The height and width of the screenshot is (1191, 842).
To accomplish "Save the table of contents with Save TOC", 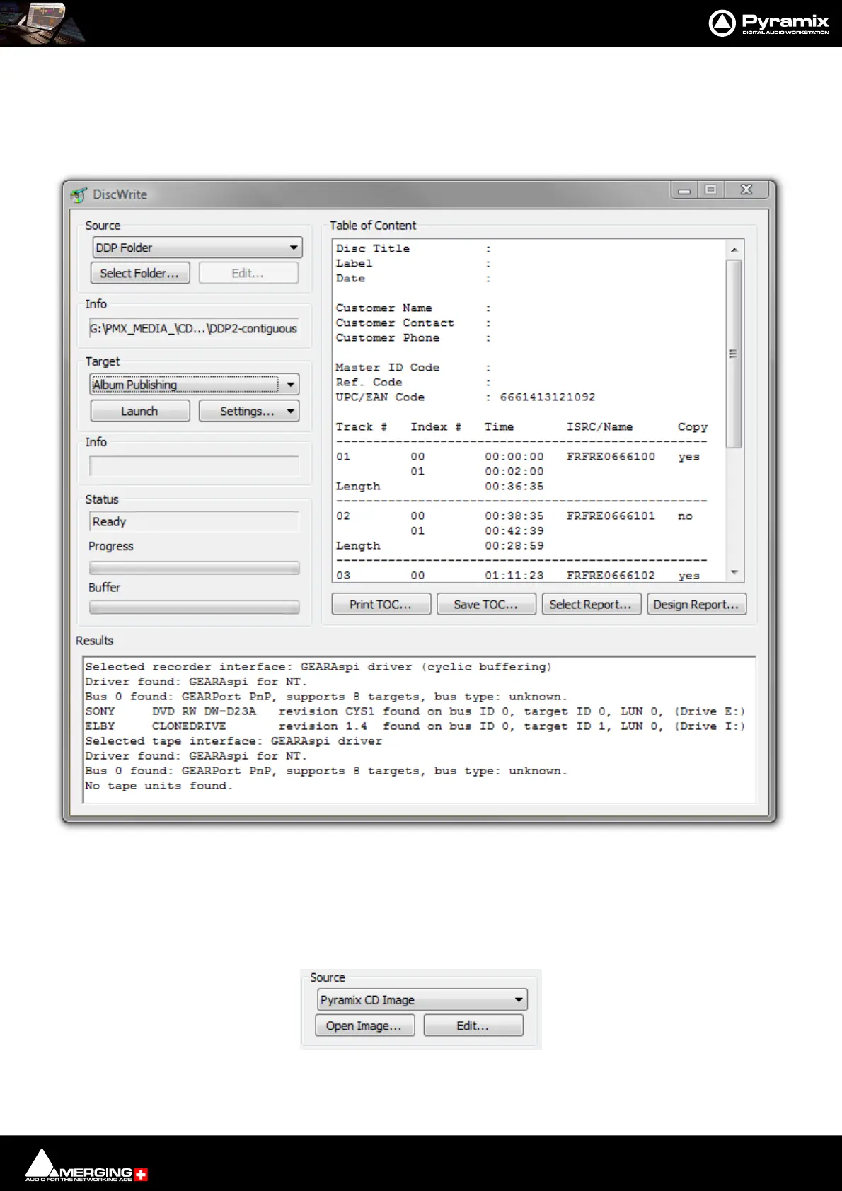I will [x=485, y=605].
